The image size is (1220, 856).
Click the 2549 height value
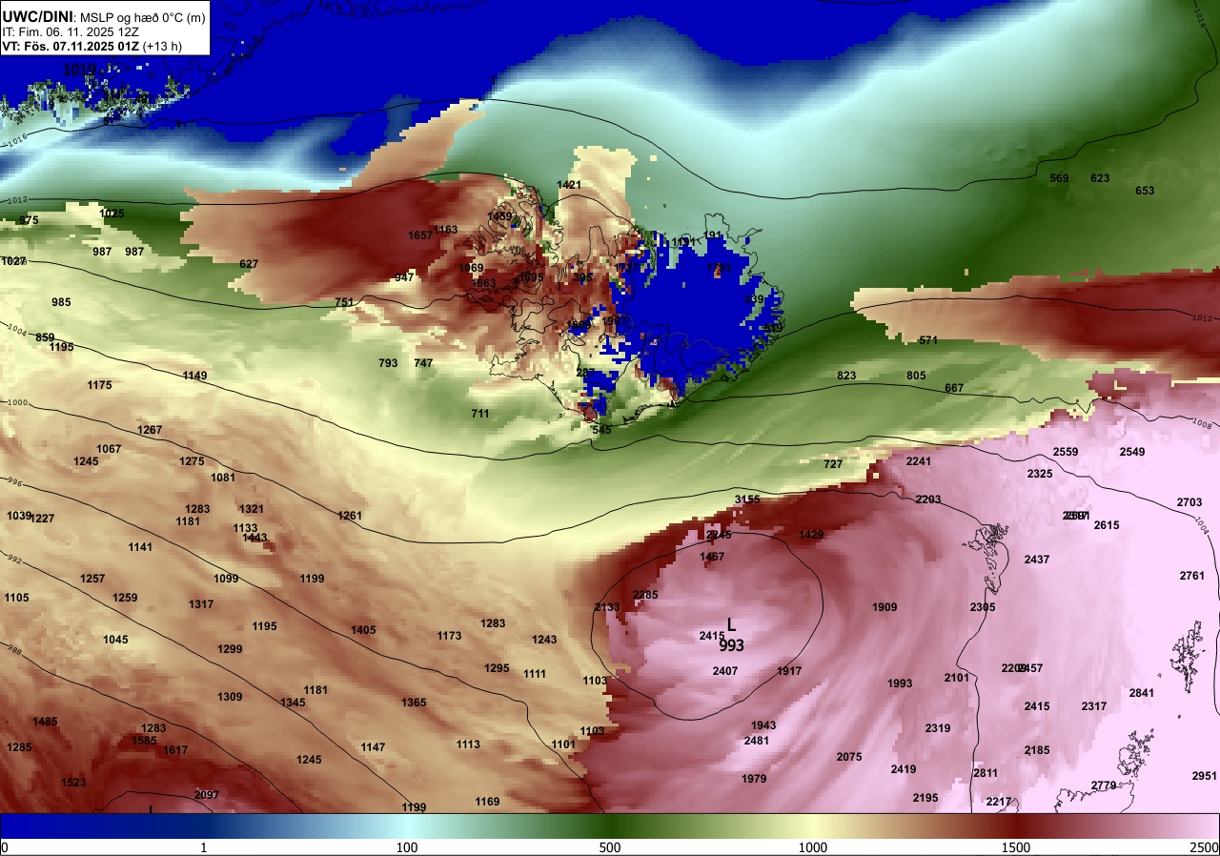click(1132, 452)
